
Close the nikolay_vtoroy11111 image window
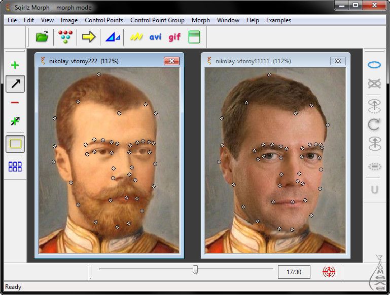click(338, 61)
